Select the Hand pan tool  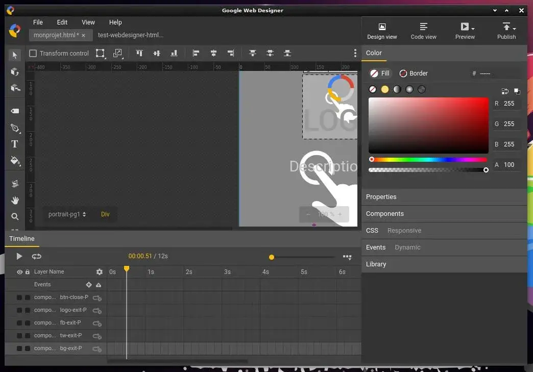click(x=15, y=201)
